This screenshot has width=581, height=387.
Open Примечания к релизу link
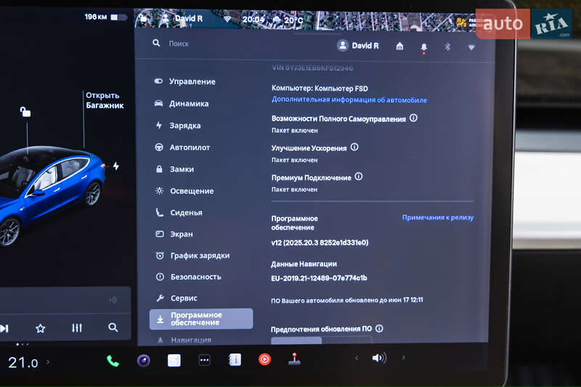[438, 217]
